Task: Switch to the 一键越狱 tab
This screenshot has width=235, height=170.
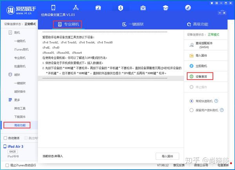Action: 133,24
